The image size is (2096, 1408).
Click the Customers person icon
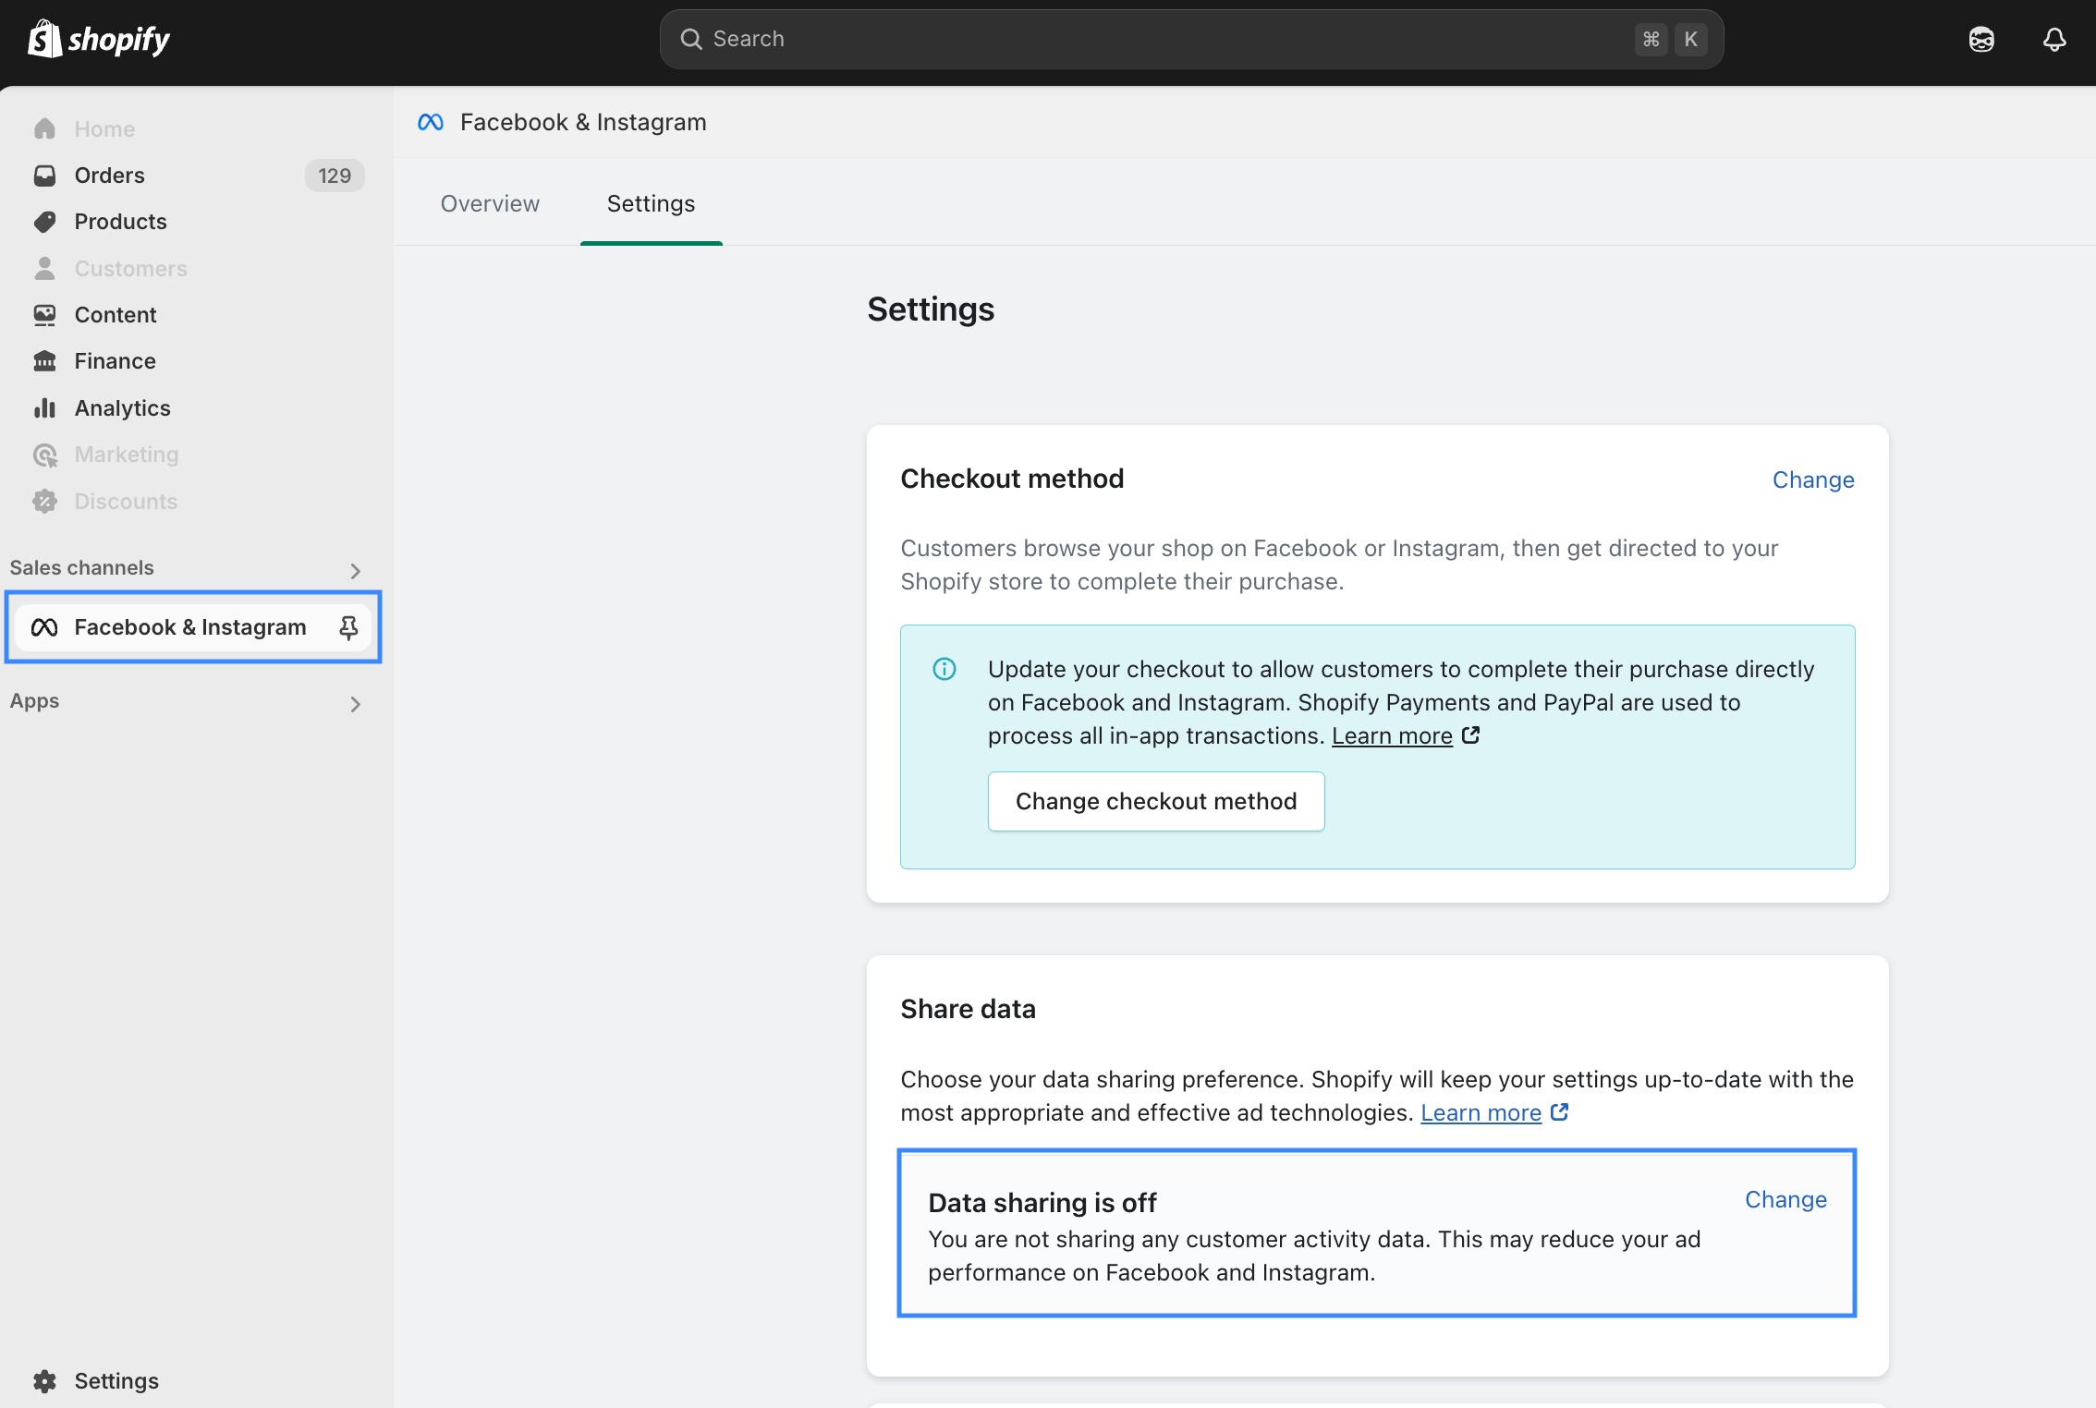tap(44, 268)
